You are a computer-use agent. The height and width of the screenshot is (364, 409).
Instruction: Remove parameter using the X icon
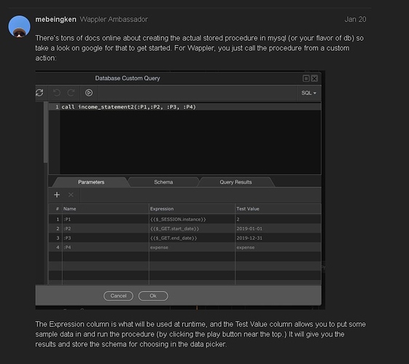71,195
